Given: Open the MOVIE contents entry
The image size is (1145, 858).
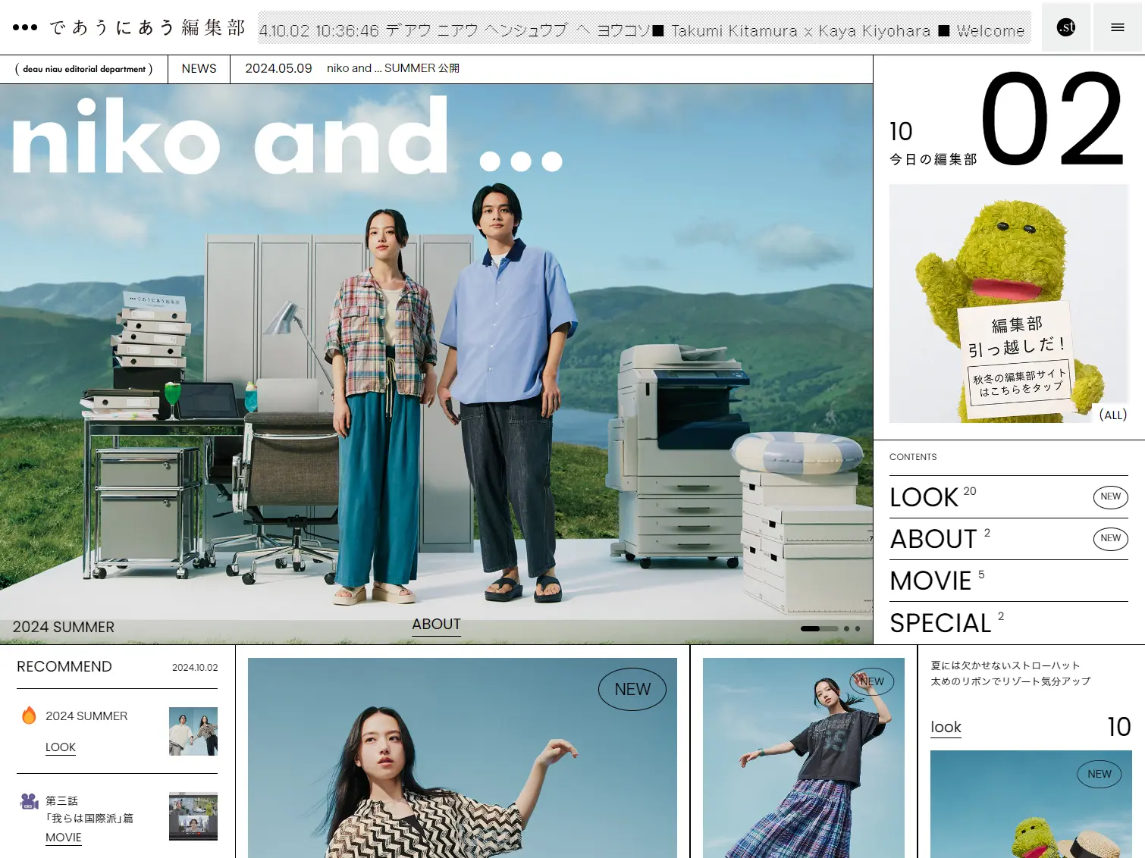Looking at the screenshot, I should 1009,581.
